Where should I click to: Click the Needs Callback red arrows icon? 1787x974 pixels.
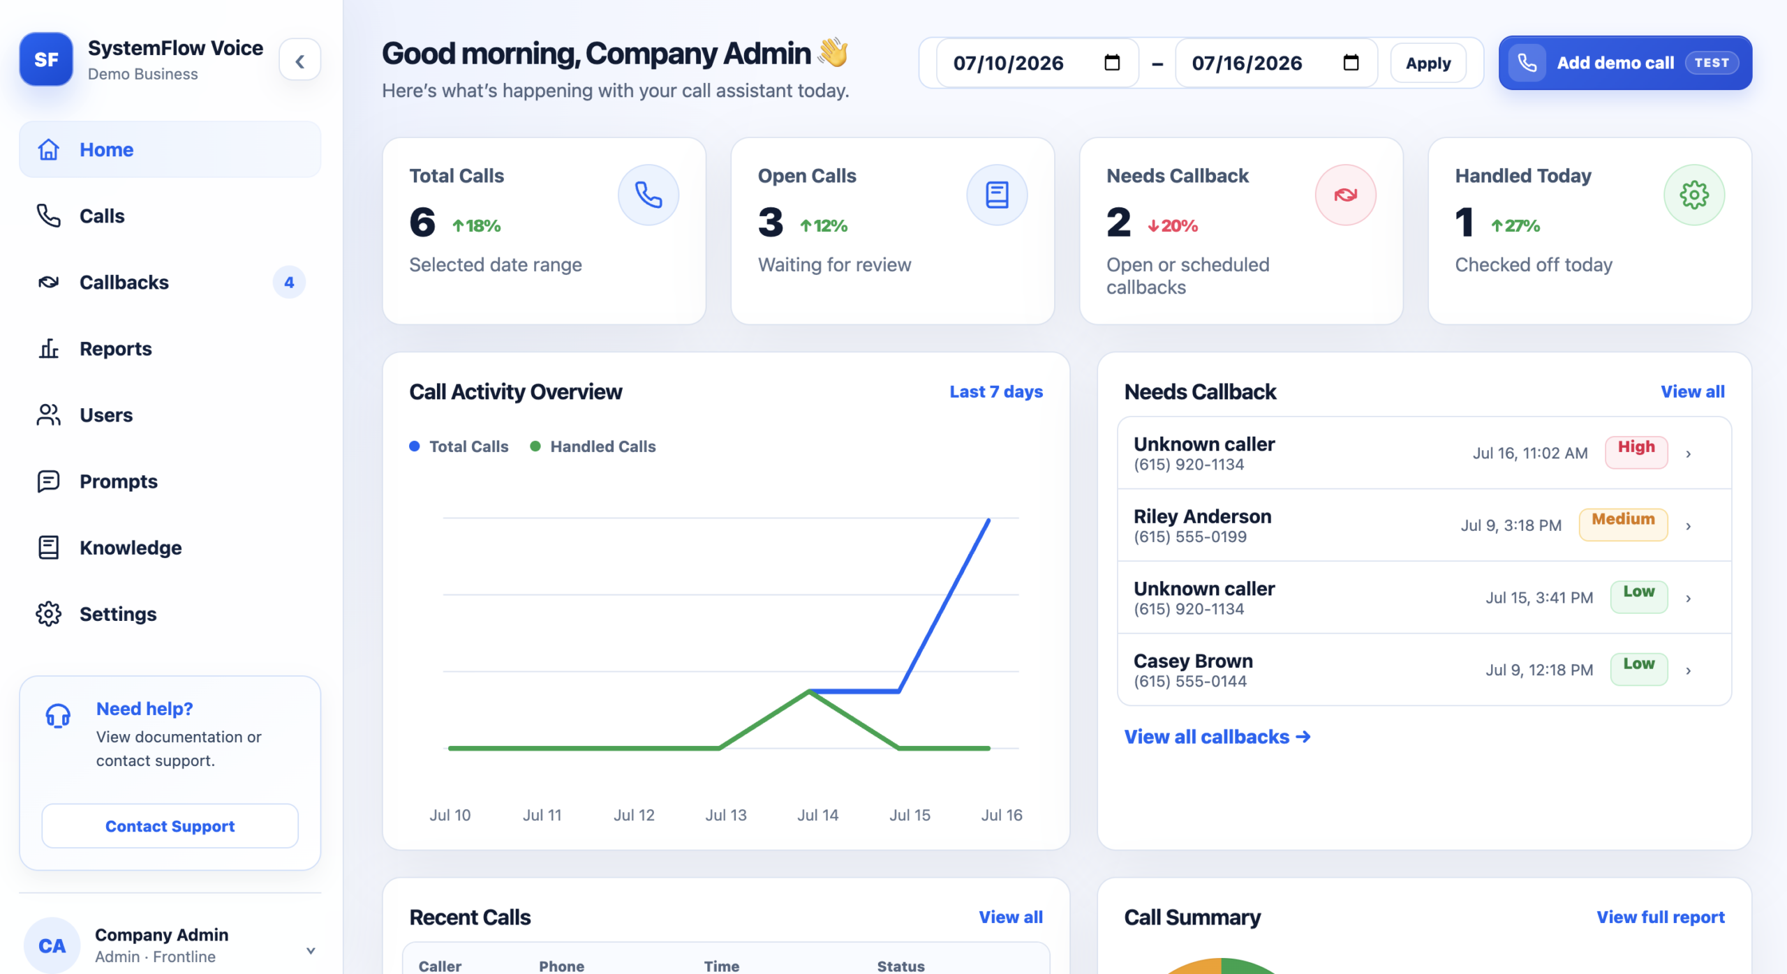tap(1345, 195)
